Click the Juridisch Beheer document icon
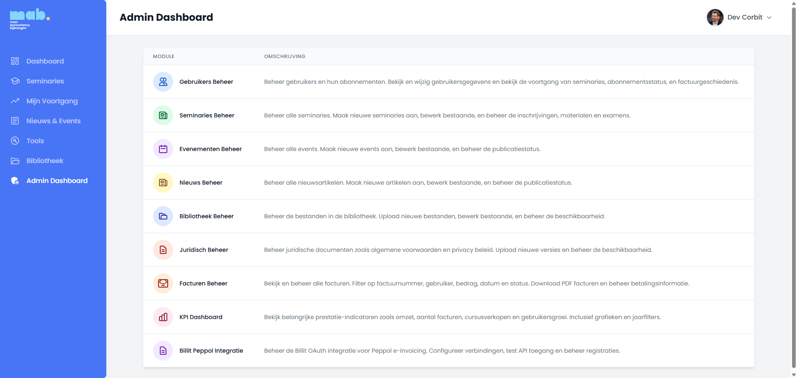 point(163,250)
